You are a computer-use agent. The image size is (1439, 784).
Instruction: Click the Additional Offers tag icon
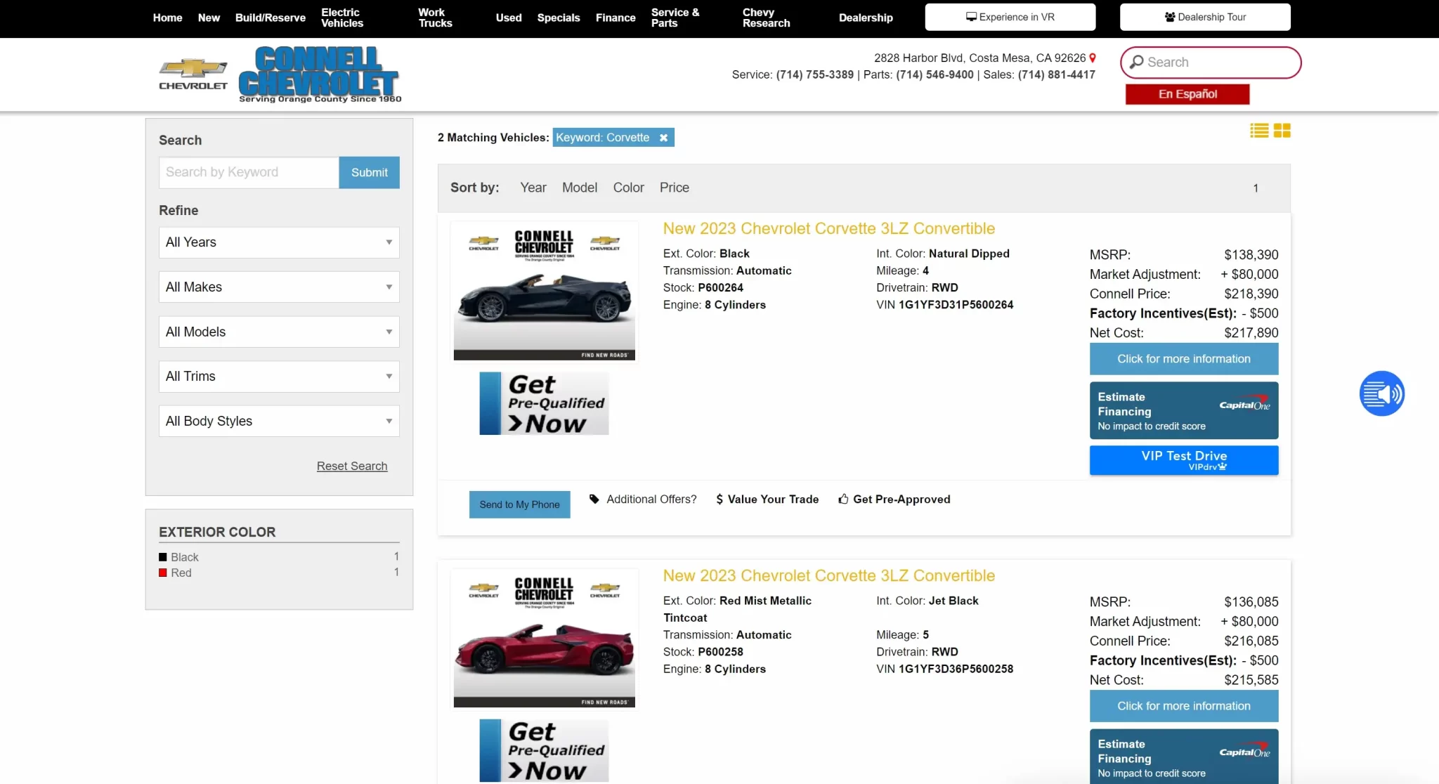594,499
